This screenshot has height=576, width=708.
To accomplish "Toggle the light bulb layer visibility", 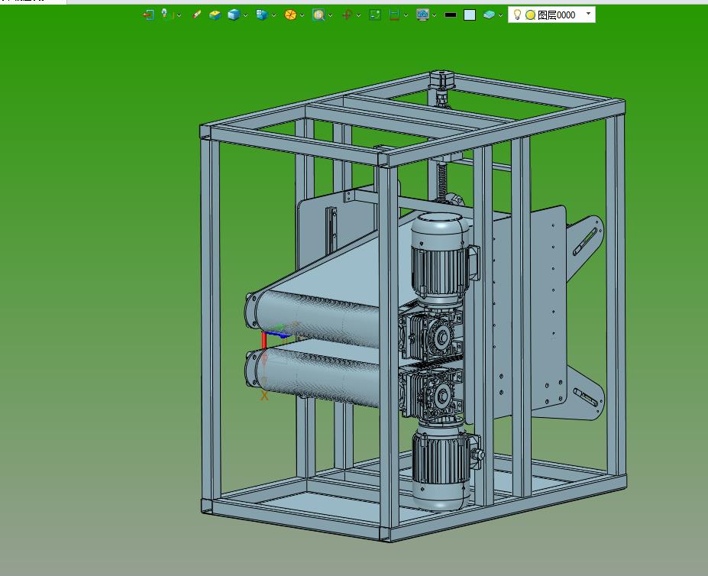I will tap(518, 15).
